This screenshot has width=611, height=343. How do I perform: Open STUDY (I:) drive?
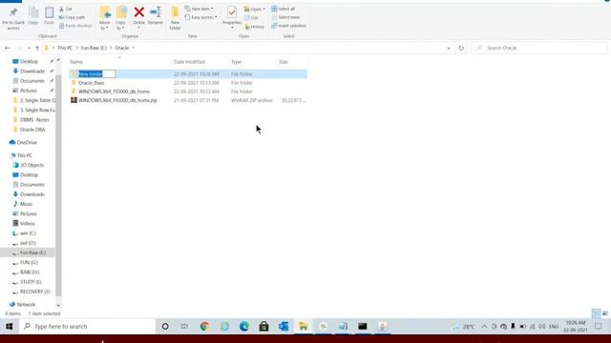(31, 282)
